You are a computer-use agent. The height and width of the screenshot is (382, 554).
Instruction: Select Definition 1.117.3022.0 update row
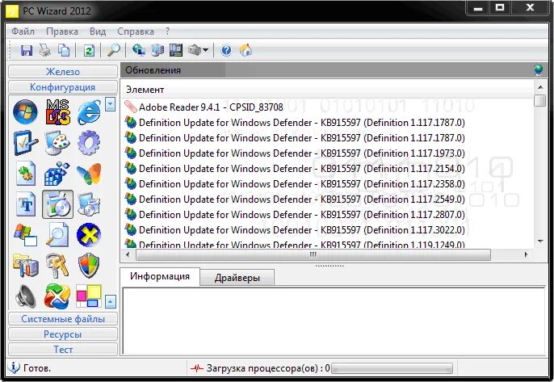pyautogui.click(x=295, y=230)
